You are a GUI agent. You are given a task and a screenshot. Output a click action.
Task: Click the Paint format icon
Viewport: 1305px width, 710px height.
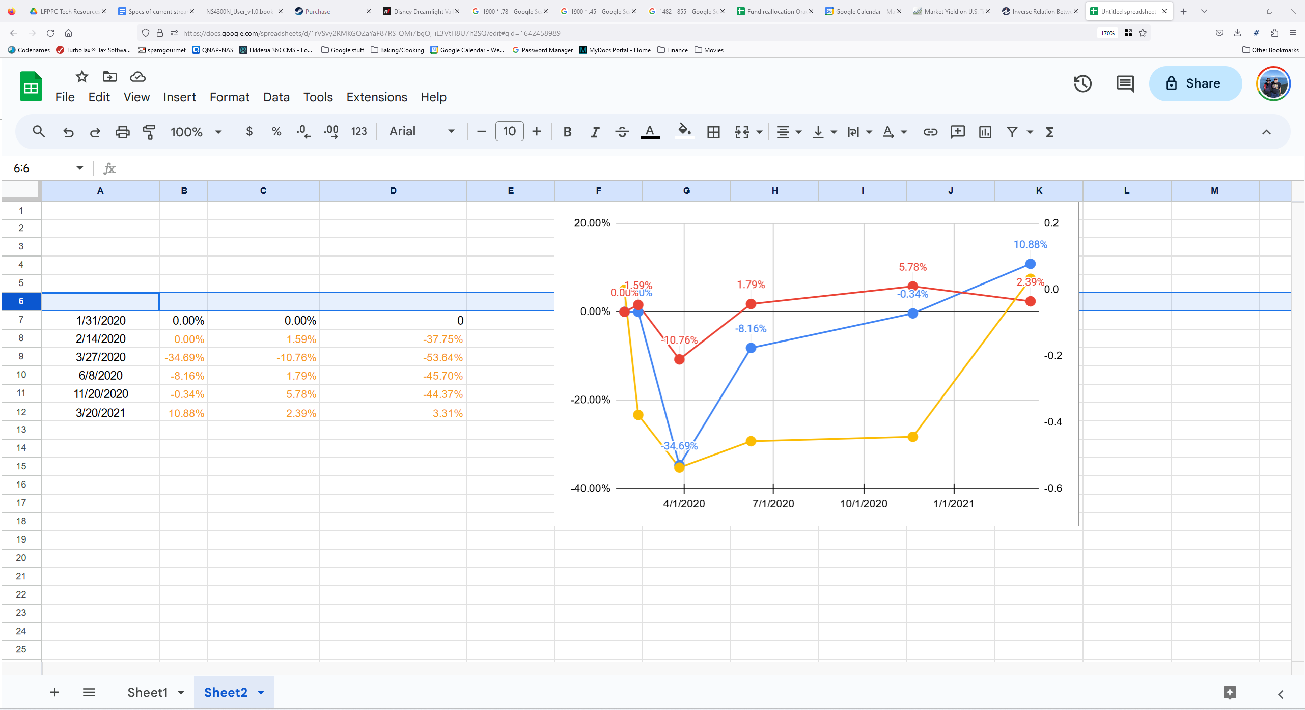tap(149, 132)
